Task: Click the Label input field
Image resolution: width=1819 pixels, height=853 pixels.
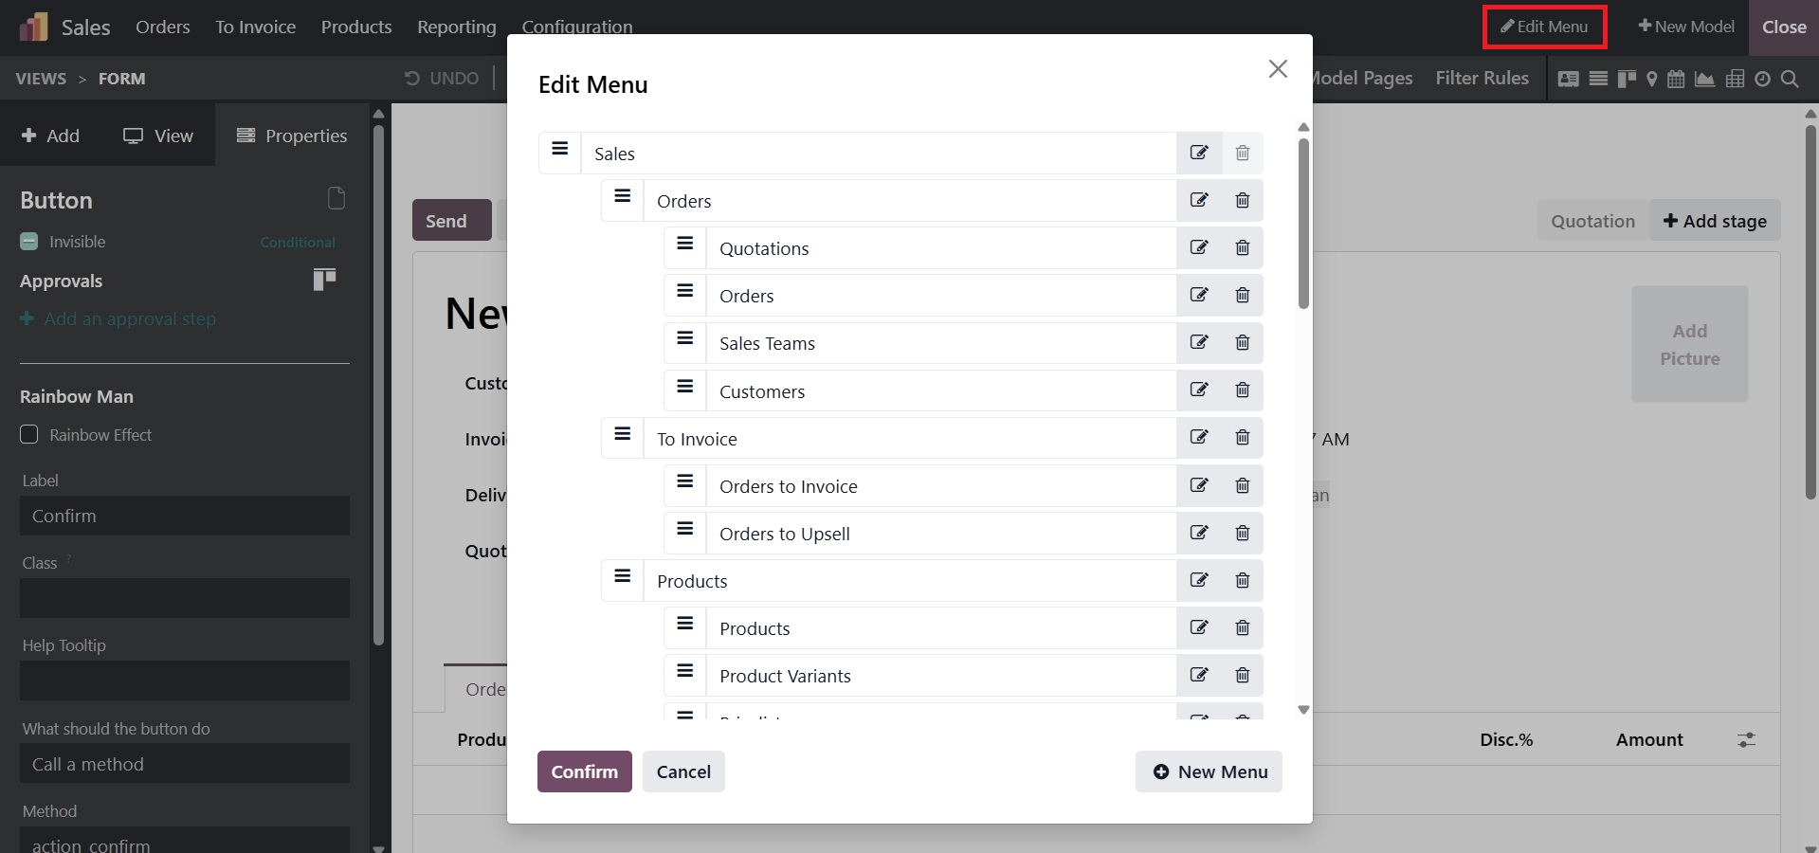Action: 184,517
